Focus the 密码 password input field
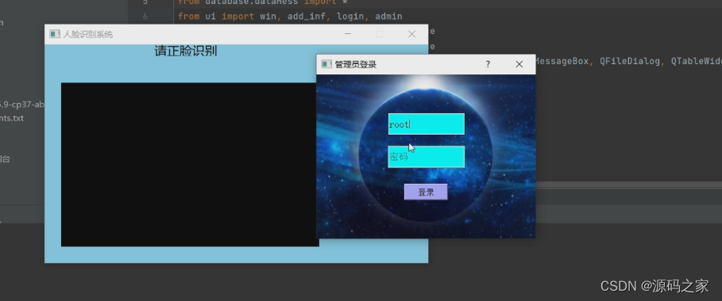This screenshot has height=301, width=722. [426, 157]
